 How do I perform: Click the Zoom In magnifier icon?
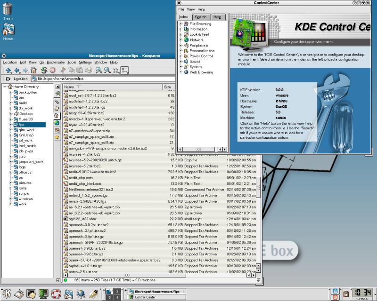coord(99,71)
